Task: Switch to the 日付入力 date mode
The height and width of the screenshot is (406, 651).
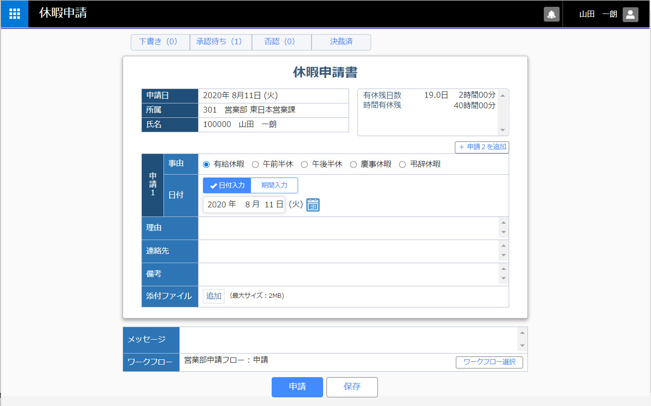Action: point(227,185)
